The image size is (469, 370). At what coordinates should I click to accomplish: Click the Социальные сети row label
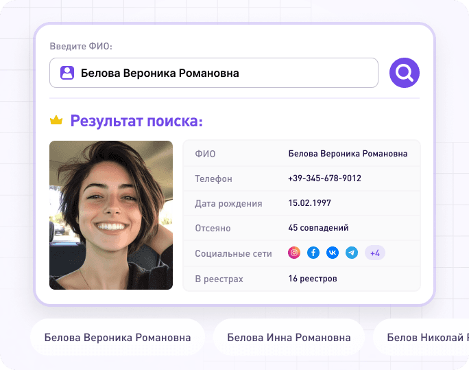click(234, 253)
